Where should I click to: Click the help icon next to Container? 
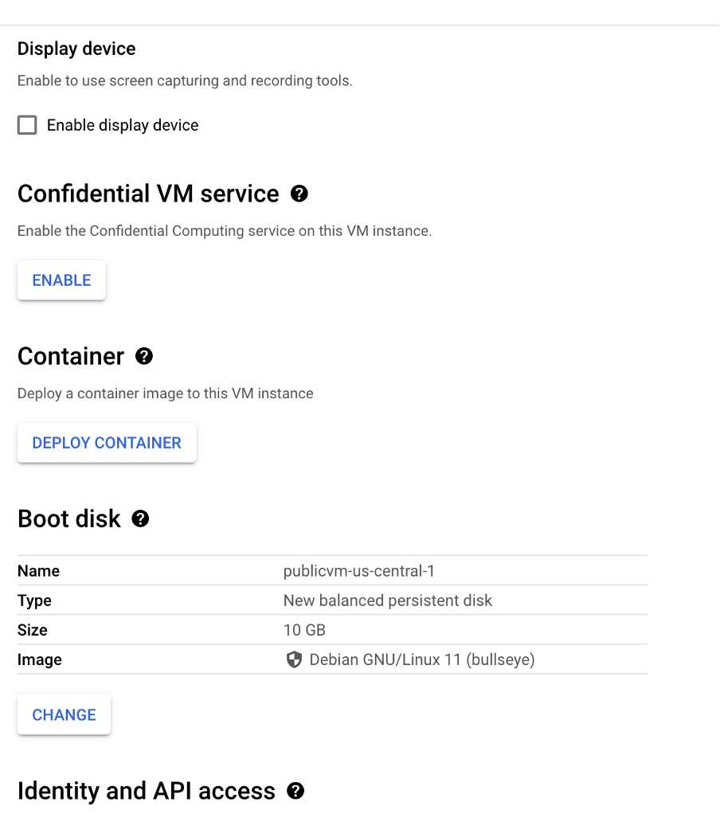(x=144, y=356)
